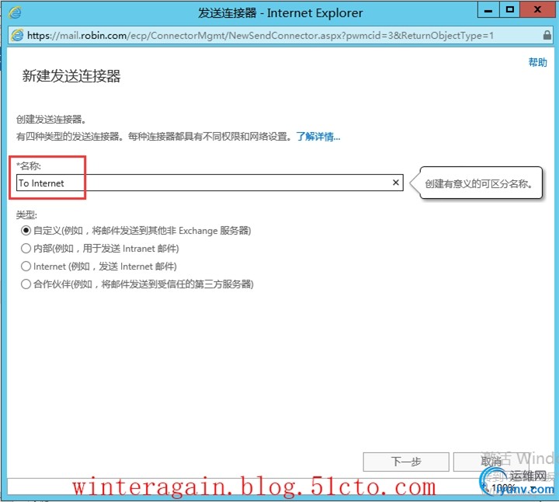
Task: Close the send connector window
Action: tap(537, 10)
